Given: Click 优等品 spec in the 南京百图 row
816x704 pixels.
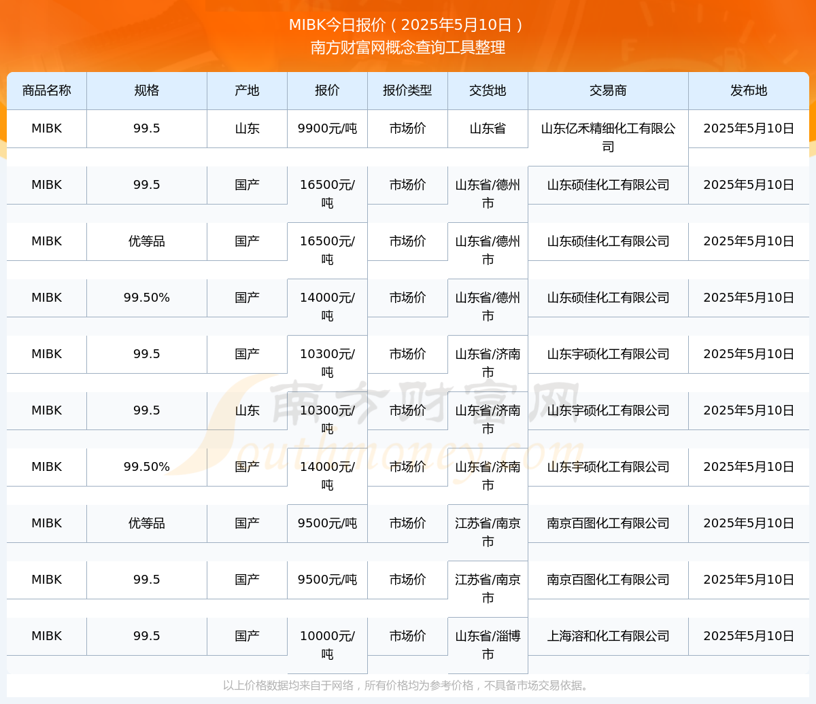Looking at the screenshot, I should click(147, 523).
